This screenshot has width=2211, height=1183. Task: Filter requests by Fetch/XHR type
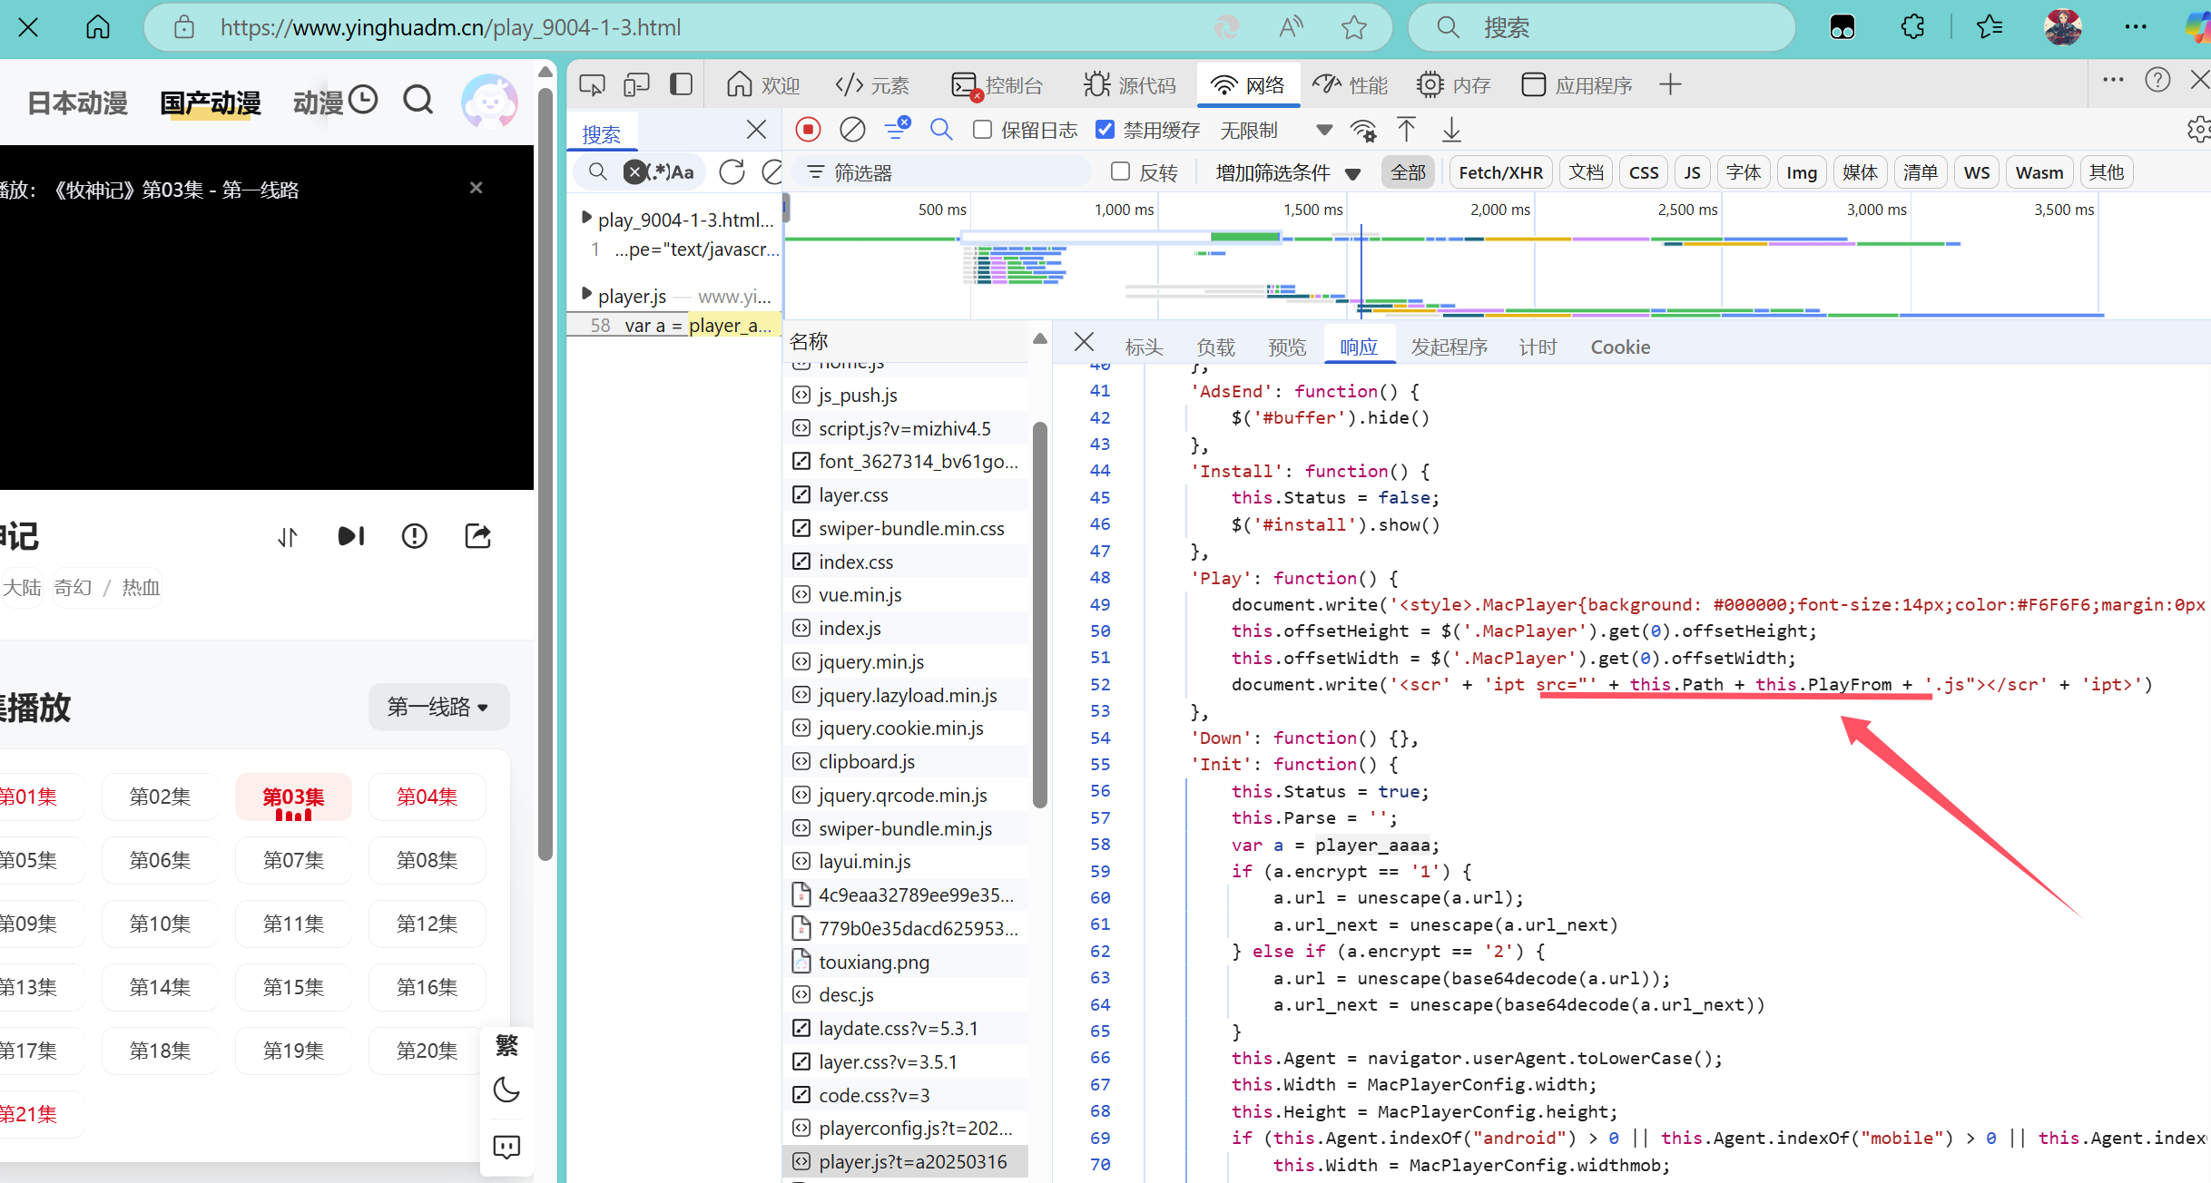point(1500,172)
